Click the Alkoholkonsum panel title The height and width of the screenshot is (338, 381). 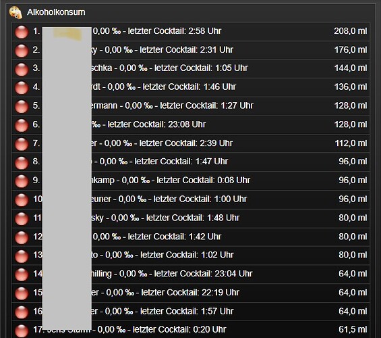pyautogui.click(x=56, y=12)
